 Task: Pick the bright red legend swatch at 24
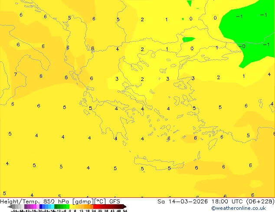[x=95, y=206]
